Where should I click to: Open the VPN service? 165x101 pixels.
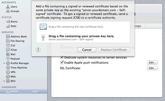[11, 72]
